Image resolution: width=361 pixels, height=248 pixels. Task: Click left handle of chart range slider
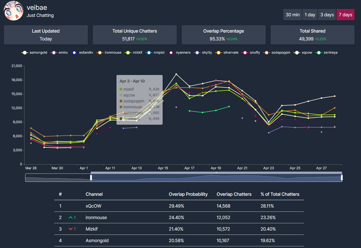point(91,178)
